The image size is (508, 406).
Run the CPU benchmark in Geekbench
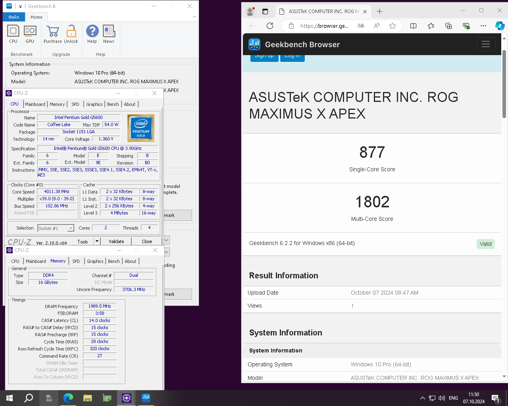tap(13, 34)
